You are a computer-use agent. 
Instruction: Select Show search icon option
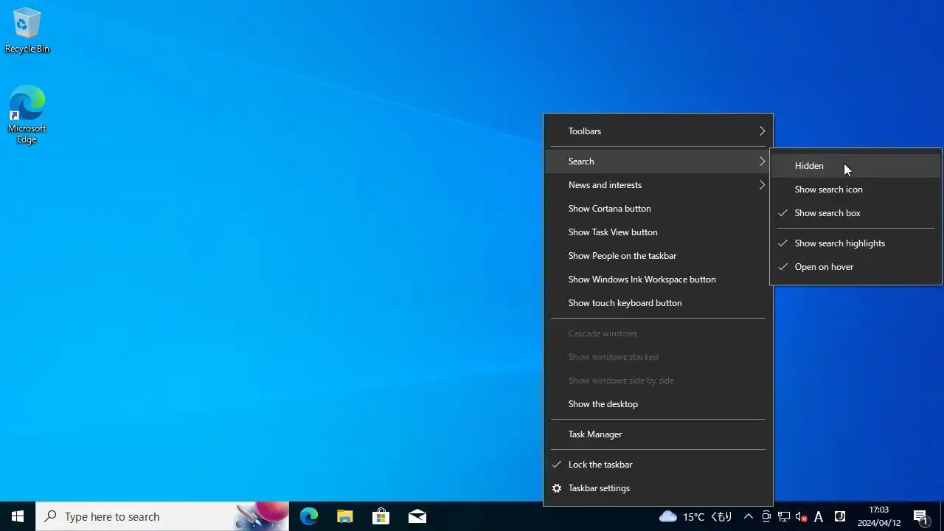[x=855, y=190]
